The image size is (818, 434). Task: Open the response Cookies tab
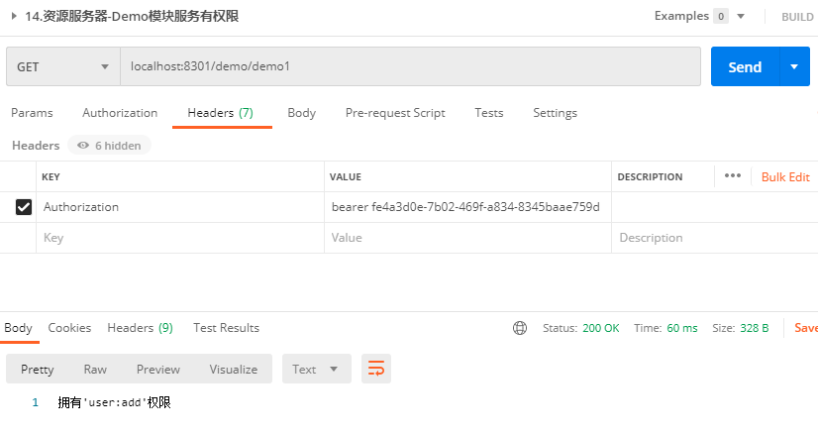click(x=69, y=328)
